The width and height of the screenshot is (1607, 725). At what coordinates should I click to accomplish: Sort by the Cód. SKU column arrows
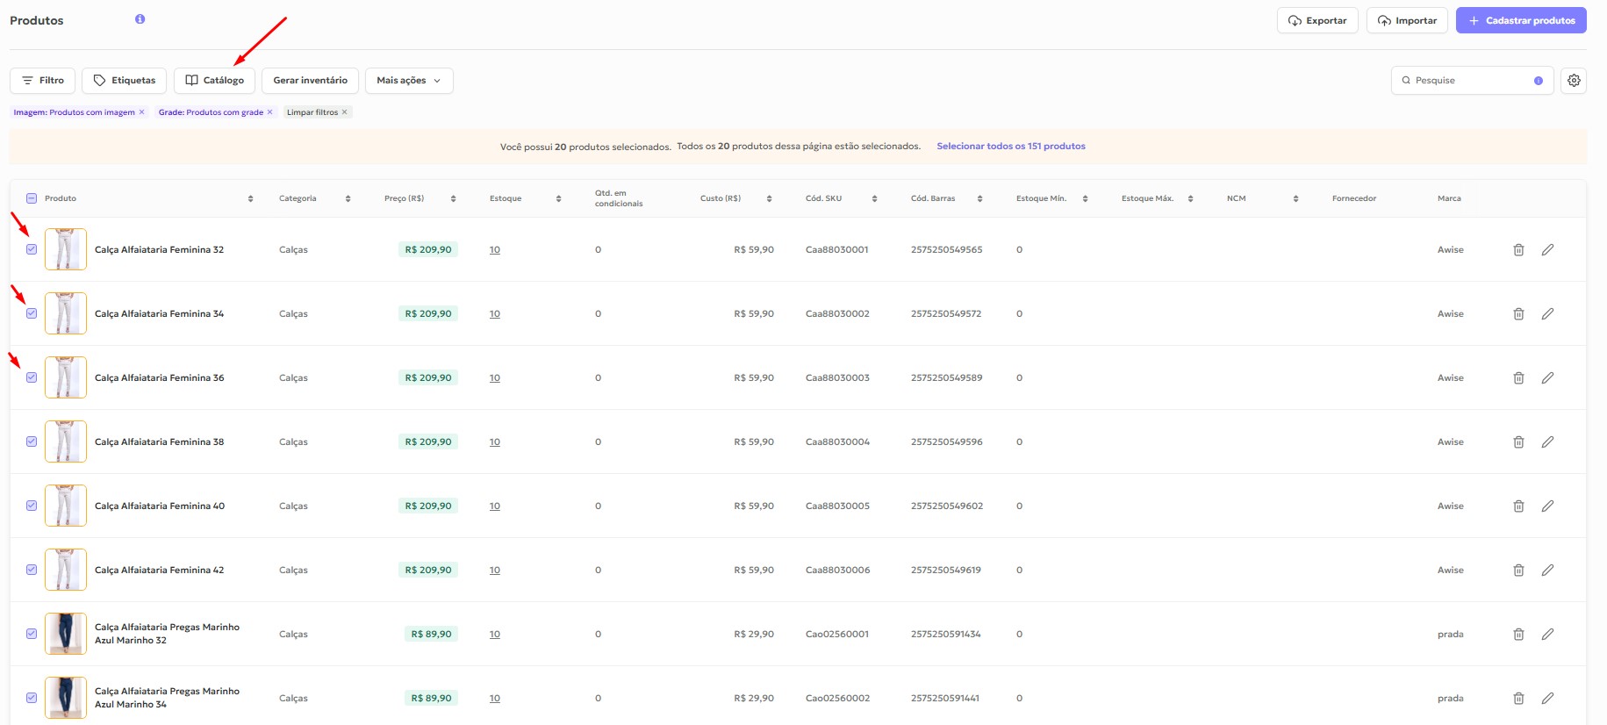pyautogui.click(x=874, y=199)
